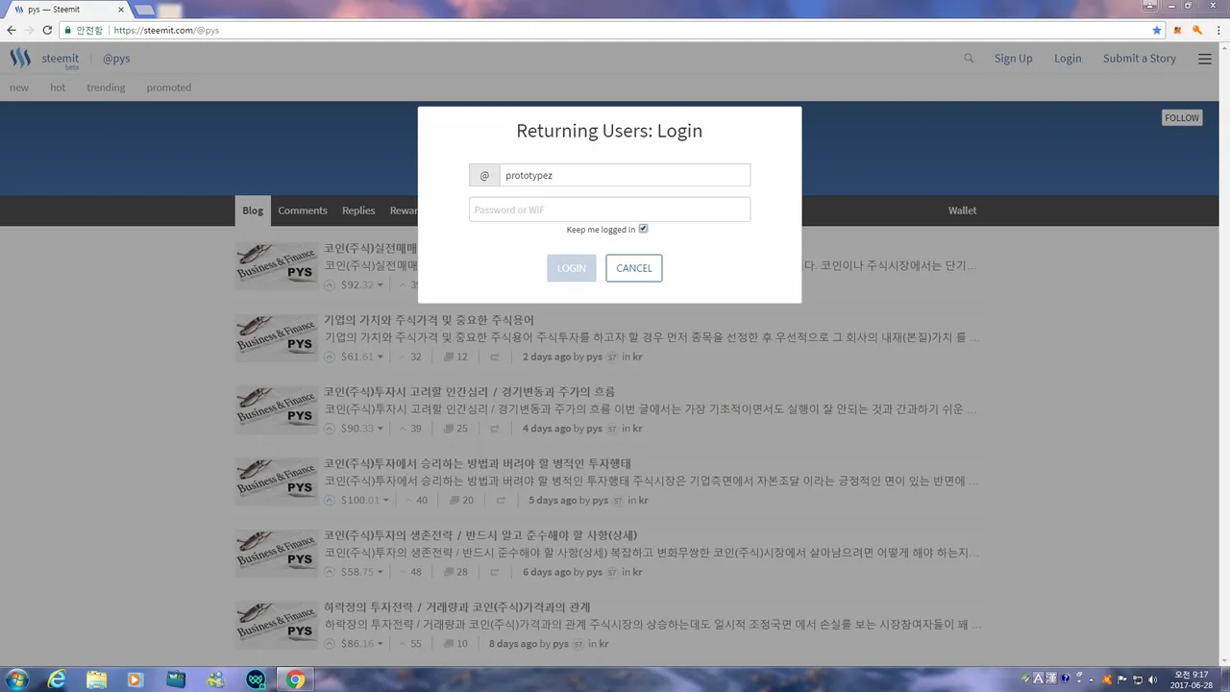Open a new browser tab
This screenshot has height=692, width=1230.
point(144,11)
